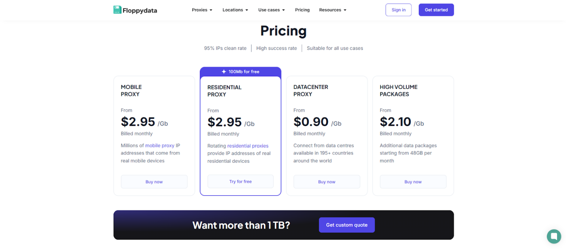The height and width of the screenshot is (249, 566).
Task: Click the sparkle icon on the free badge
Action: pyautogui.click(x=223, y=71)
